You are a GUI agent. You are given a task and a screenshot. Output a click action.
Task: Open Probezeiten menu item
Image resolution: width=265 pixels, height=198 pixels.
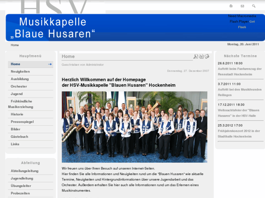pyautogui.click(x=31, y=193)
